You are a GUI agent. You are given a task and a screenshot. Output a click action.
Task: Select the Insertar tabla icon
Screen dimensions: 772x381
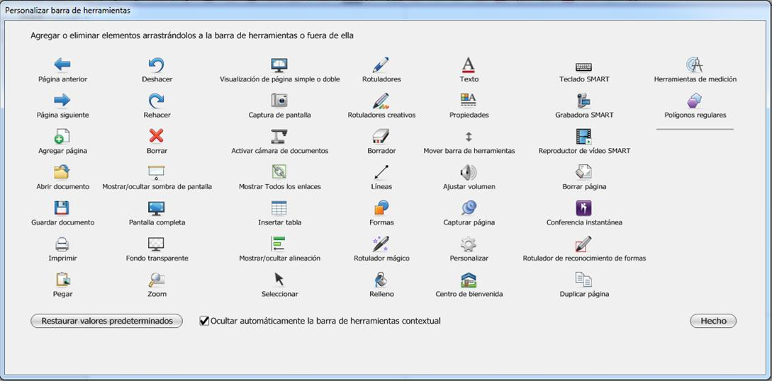tap(279, 208)
